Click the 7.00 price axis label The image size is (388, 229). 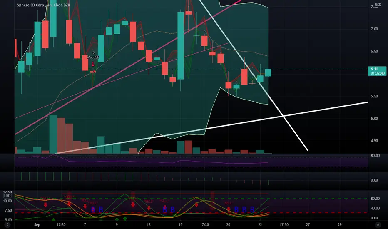374,29
